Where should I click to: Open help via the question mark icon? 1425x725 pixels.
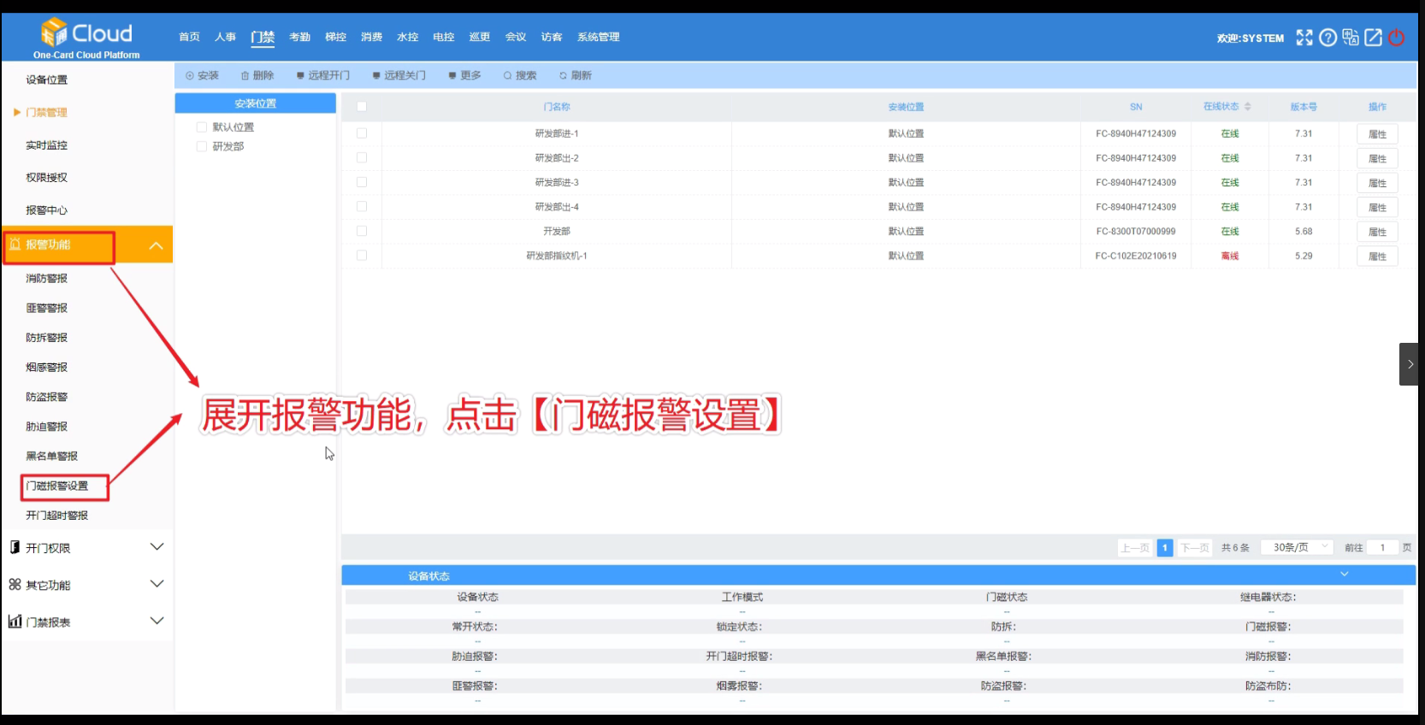(1327, 38)
